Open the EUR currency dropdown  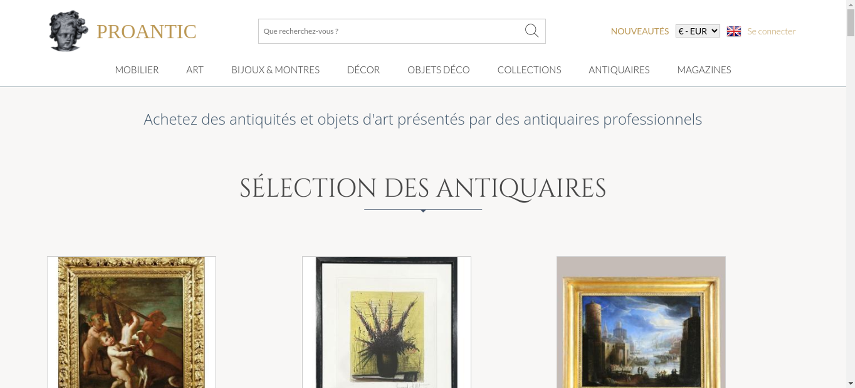(x=697, y=31)
